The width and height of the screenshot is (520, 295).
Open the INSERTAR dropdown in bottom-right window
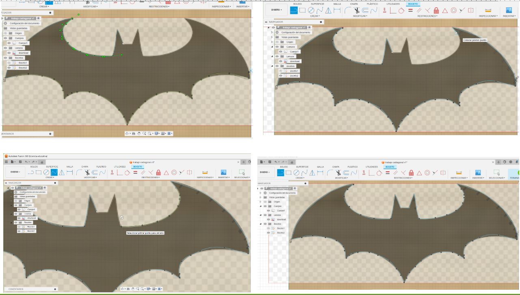coord(478,178)
